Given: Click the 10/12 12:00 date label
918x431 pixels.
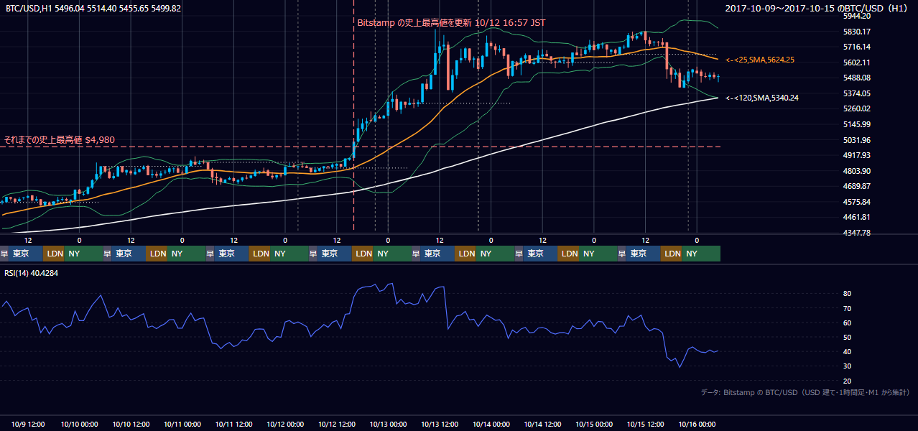Looking at the screenshot, I should tap(337, 424).
